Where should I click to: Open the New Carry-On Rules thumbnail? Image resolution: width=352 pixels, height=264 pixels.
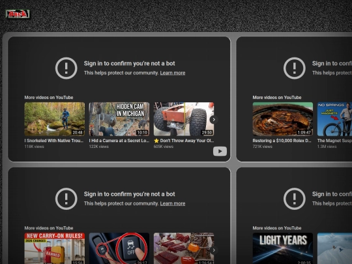tap(55, 248)
